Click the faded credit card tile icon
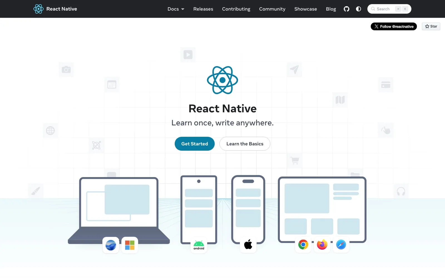445x278 pixels. pos(385,85)
